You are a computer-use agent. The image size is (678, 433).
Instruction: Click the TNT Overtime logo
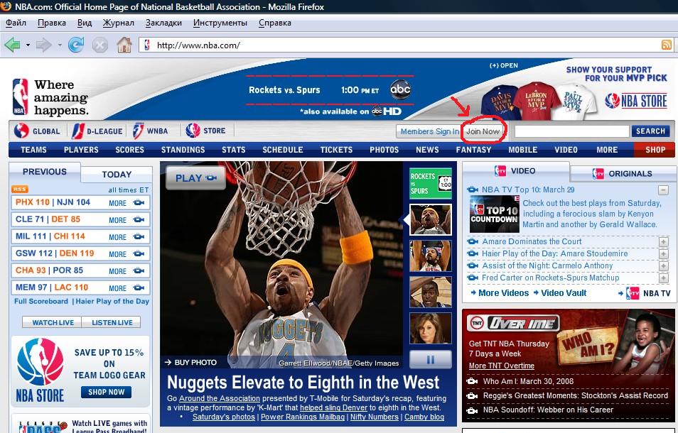point(515,324)
